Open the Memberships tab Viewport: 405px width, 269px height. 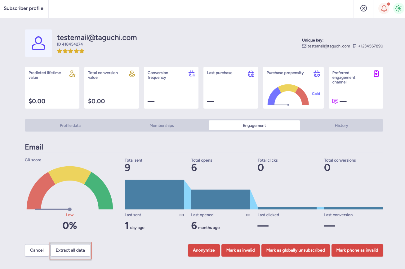click(x=162, y=125)
